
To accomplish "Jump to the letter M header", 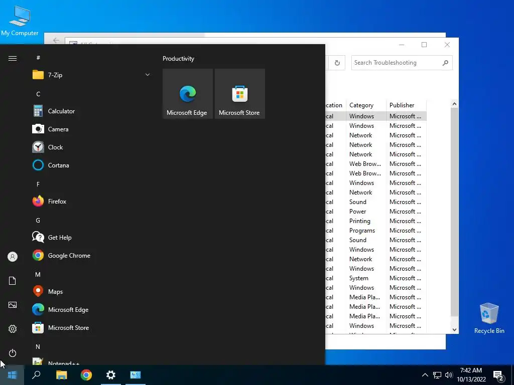I will point(38,274).
